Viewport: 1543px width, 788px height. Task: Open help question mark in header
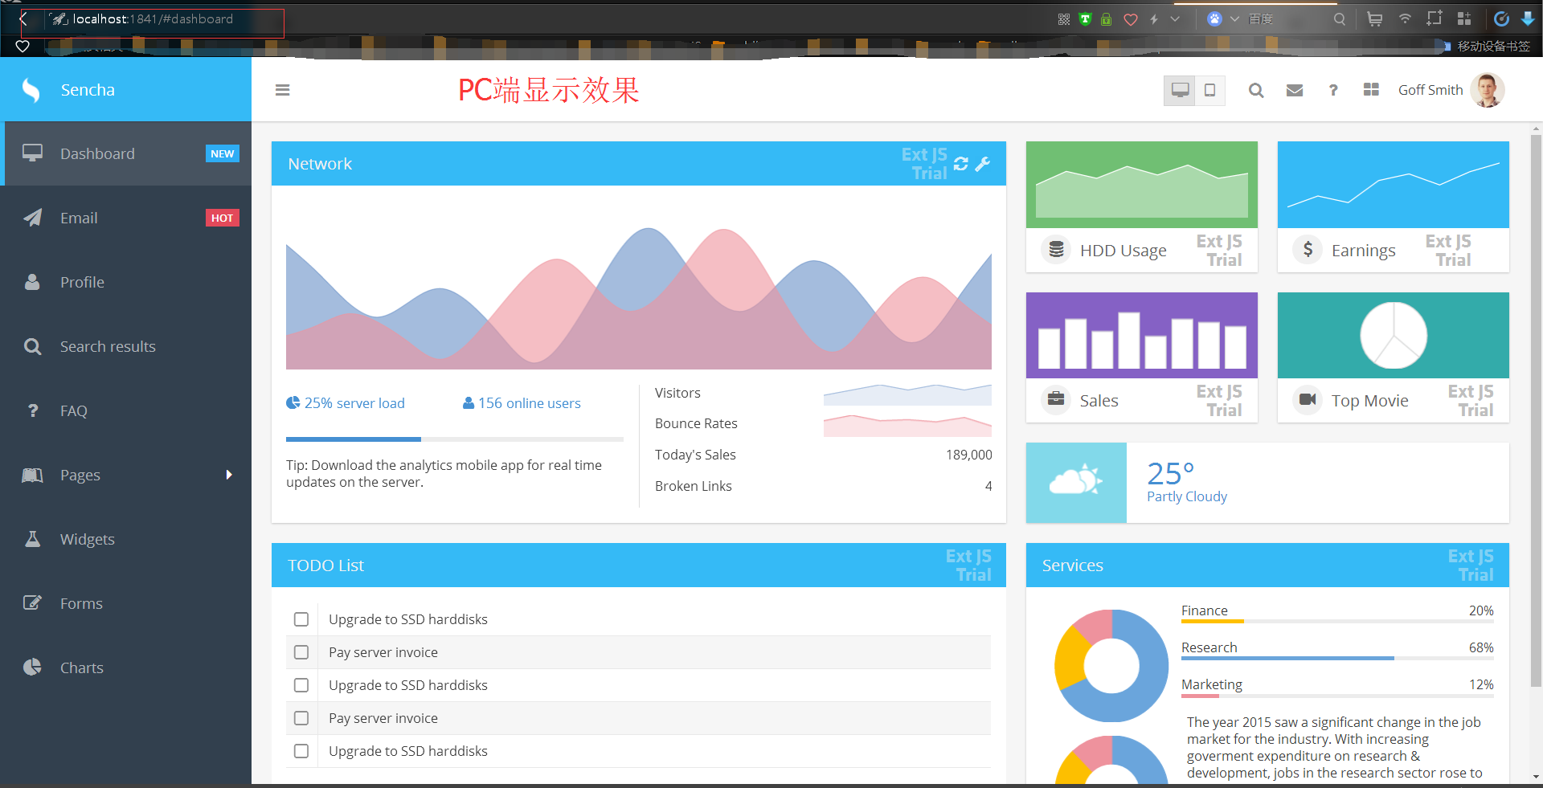point(1333,90)
